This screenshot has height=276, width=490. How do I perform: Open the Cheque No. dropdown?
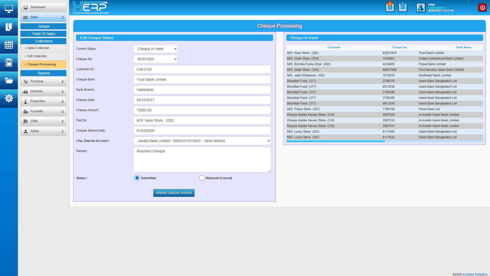pyautogui.click(x=155, y=59)
